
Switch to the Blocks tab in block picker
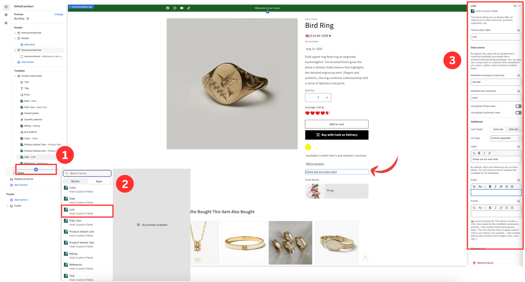pos(75,181)
